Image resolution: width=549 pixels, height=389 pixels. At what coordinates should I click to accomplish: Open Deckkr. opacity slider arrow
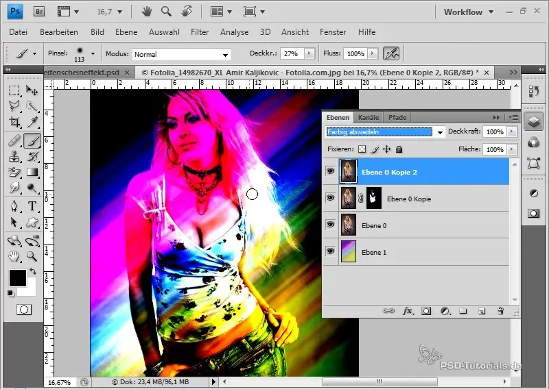click(309, 53)
